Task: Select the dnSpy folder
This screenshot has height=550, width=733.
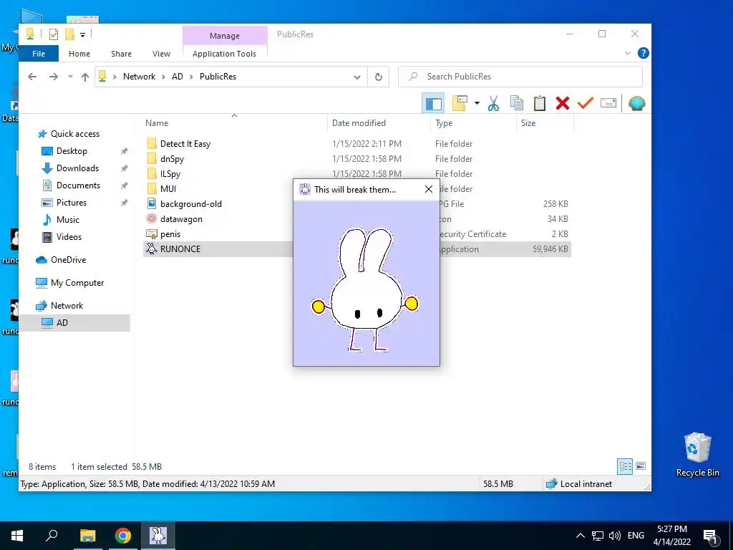Action: (x=172, y=159)
